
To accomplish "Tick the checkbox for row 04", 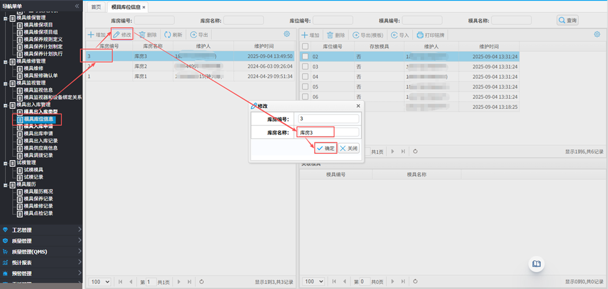I will pyautogui.click(x=305, y=77).
